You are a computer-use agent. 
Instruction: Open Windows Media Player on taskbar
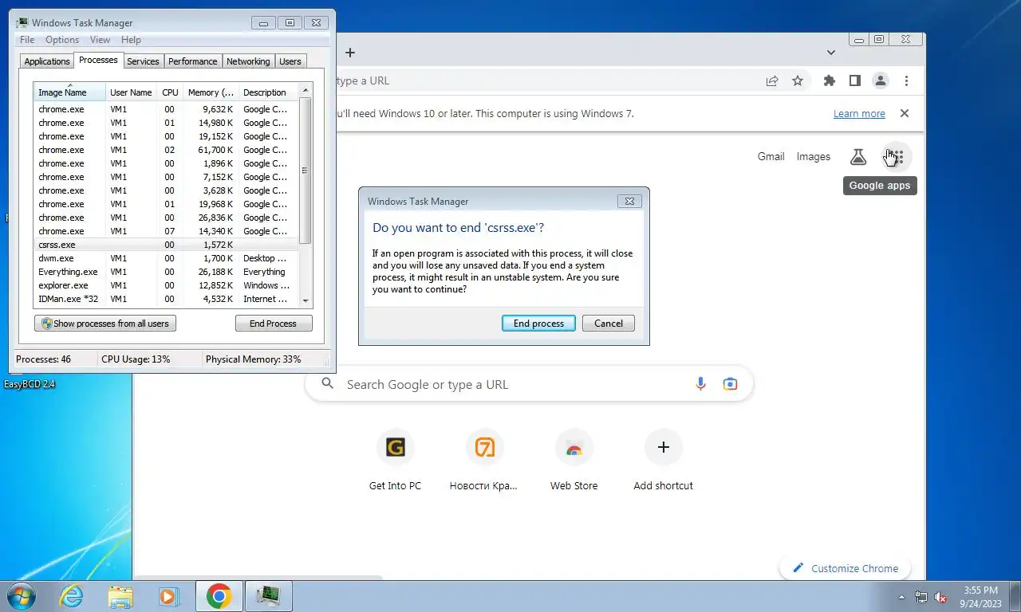(168, 596)
